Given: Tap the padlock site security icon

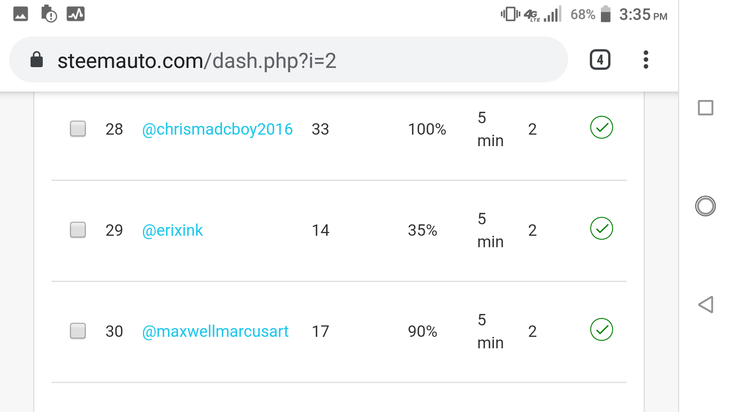Looking at the screenshot, I should pyautogui.click(x=37, y=60).
